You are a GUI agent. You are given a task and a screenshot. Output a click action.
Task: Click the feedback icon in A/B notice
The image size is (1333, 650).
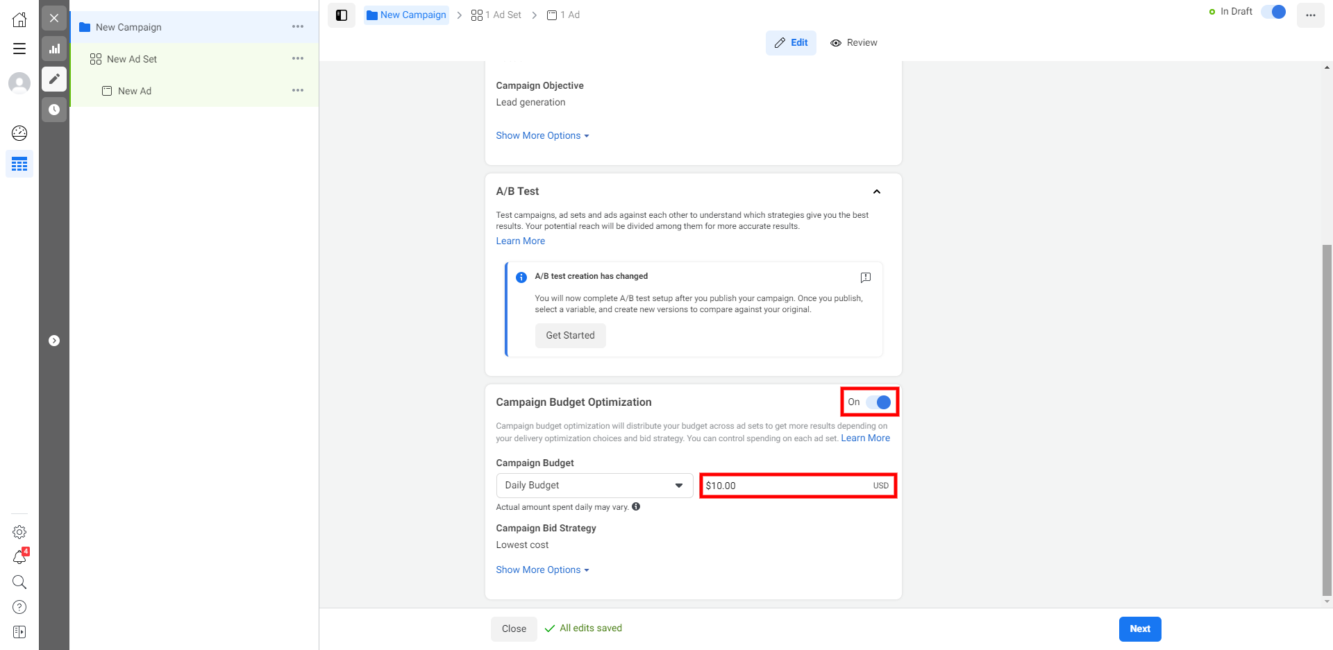pos(865,277)
